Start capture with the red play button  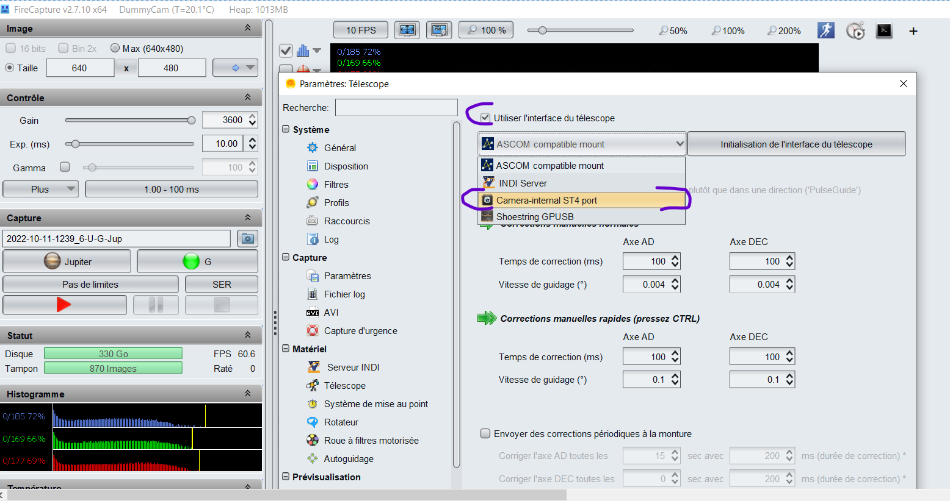(65, 304)
